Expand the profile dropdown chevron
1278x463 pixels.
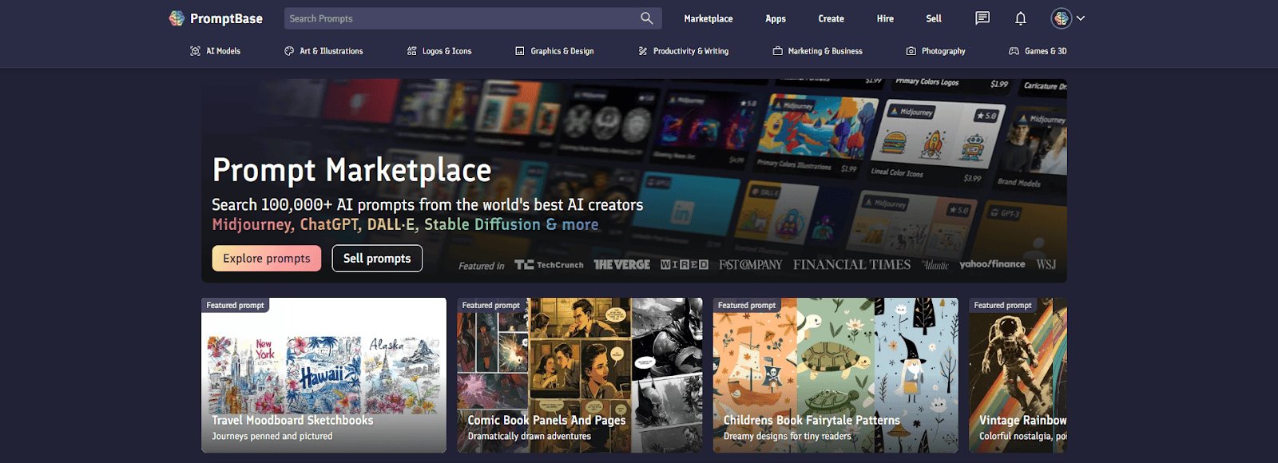1081,18
